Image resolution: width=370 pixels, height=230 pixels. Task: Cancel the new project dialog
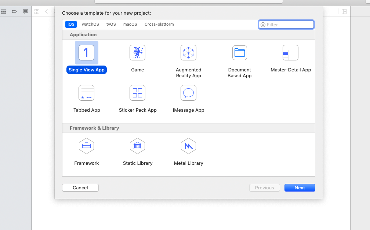80,188
